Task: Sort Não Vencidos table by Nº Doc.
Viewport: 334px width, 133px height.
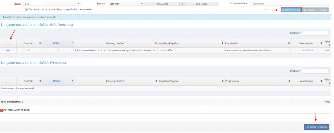Action: coord(58,43)
